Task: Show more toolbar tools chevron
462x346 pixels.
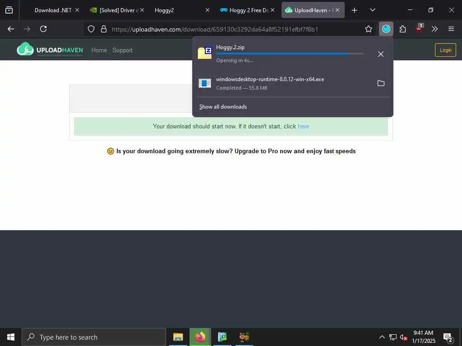Action: pos(434,29)
